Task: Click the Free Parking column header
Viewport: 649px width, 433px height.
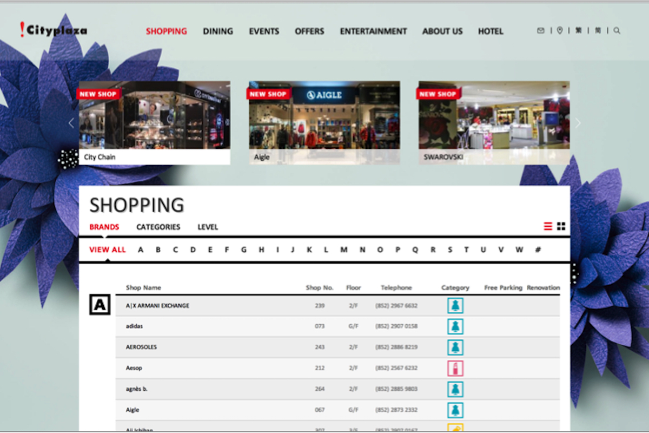Action: [504, 288]
